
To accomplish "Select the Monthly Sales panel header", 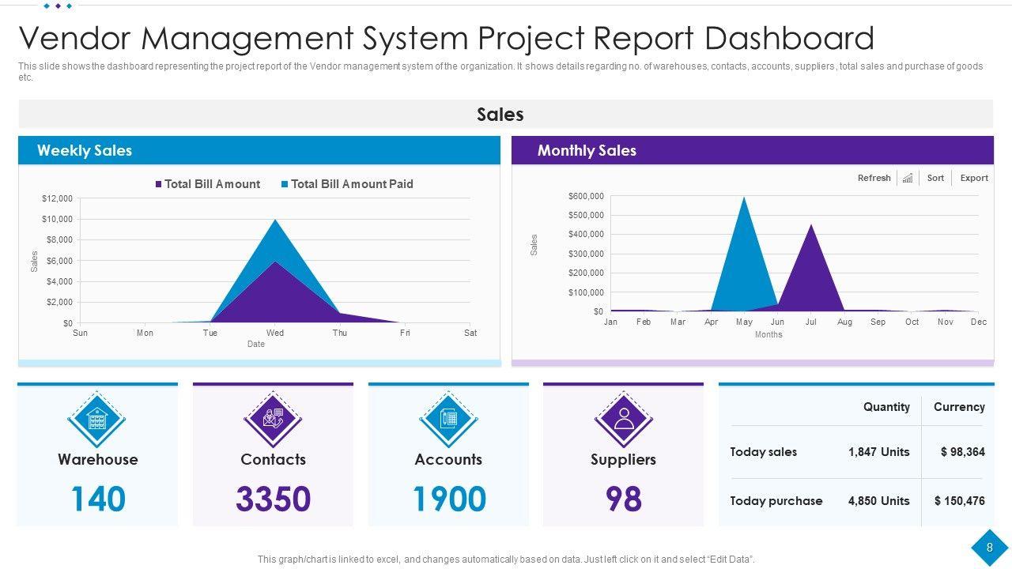I will pos(752,150).
